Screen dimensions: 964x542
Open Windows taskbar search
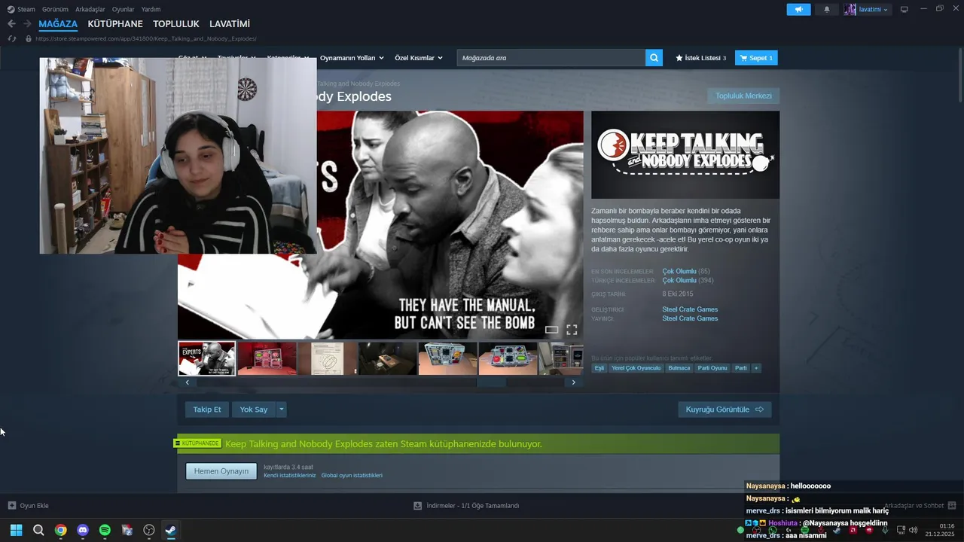pos(38,530)
